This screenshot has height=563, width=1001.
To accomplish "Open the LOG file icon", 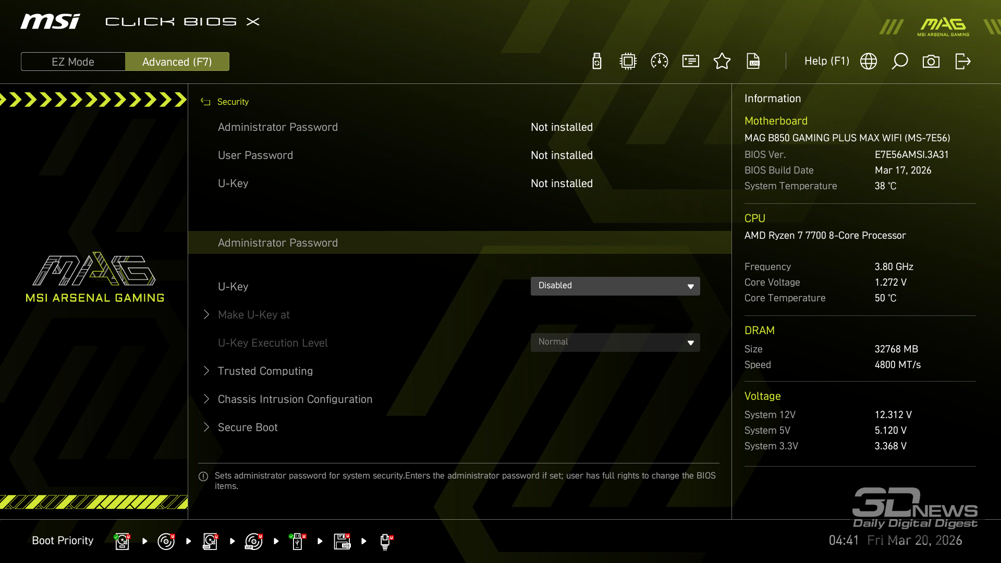I will pos(753,62).
